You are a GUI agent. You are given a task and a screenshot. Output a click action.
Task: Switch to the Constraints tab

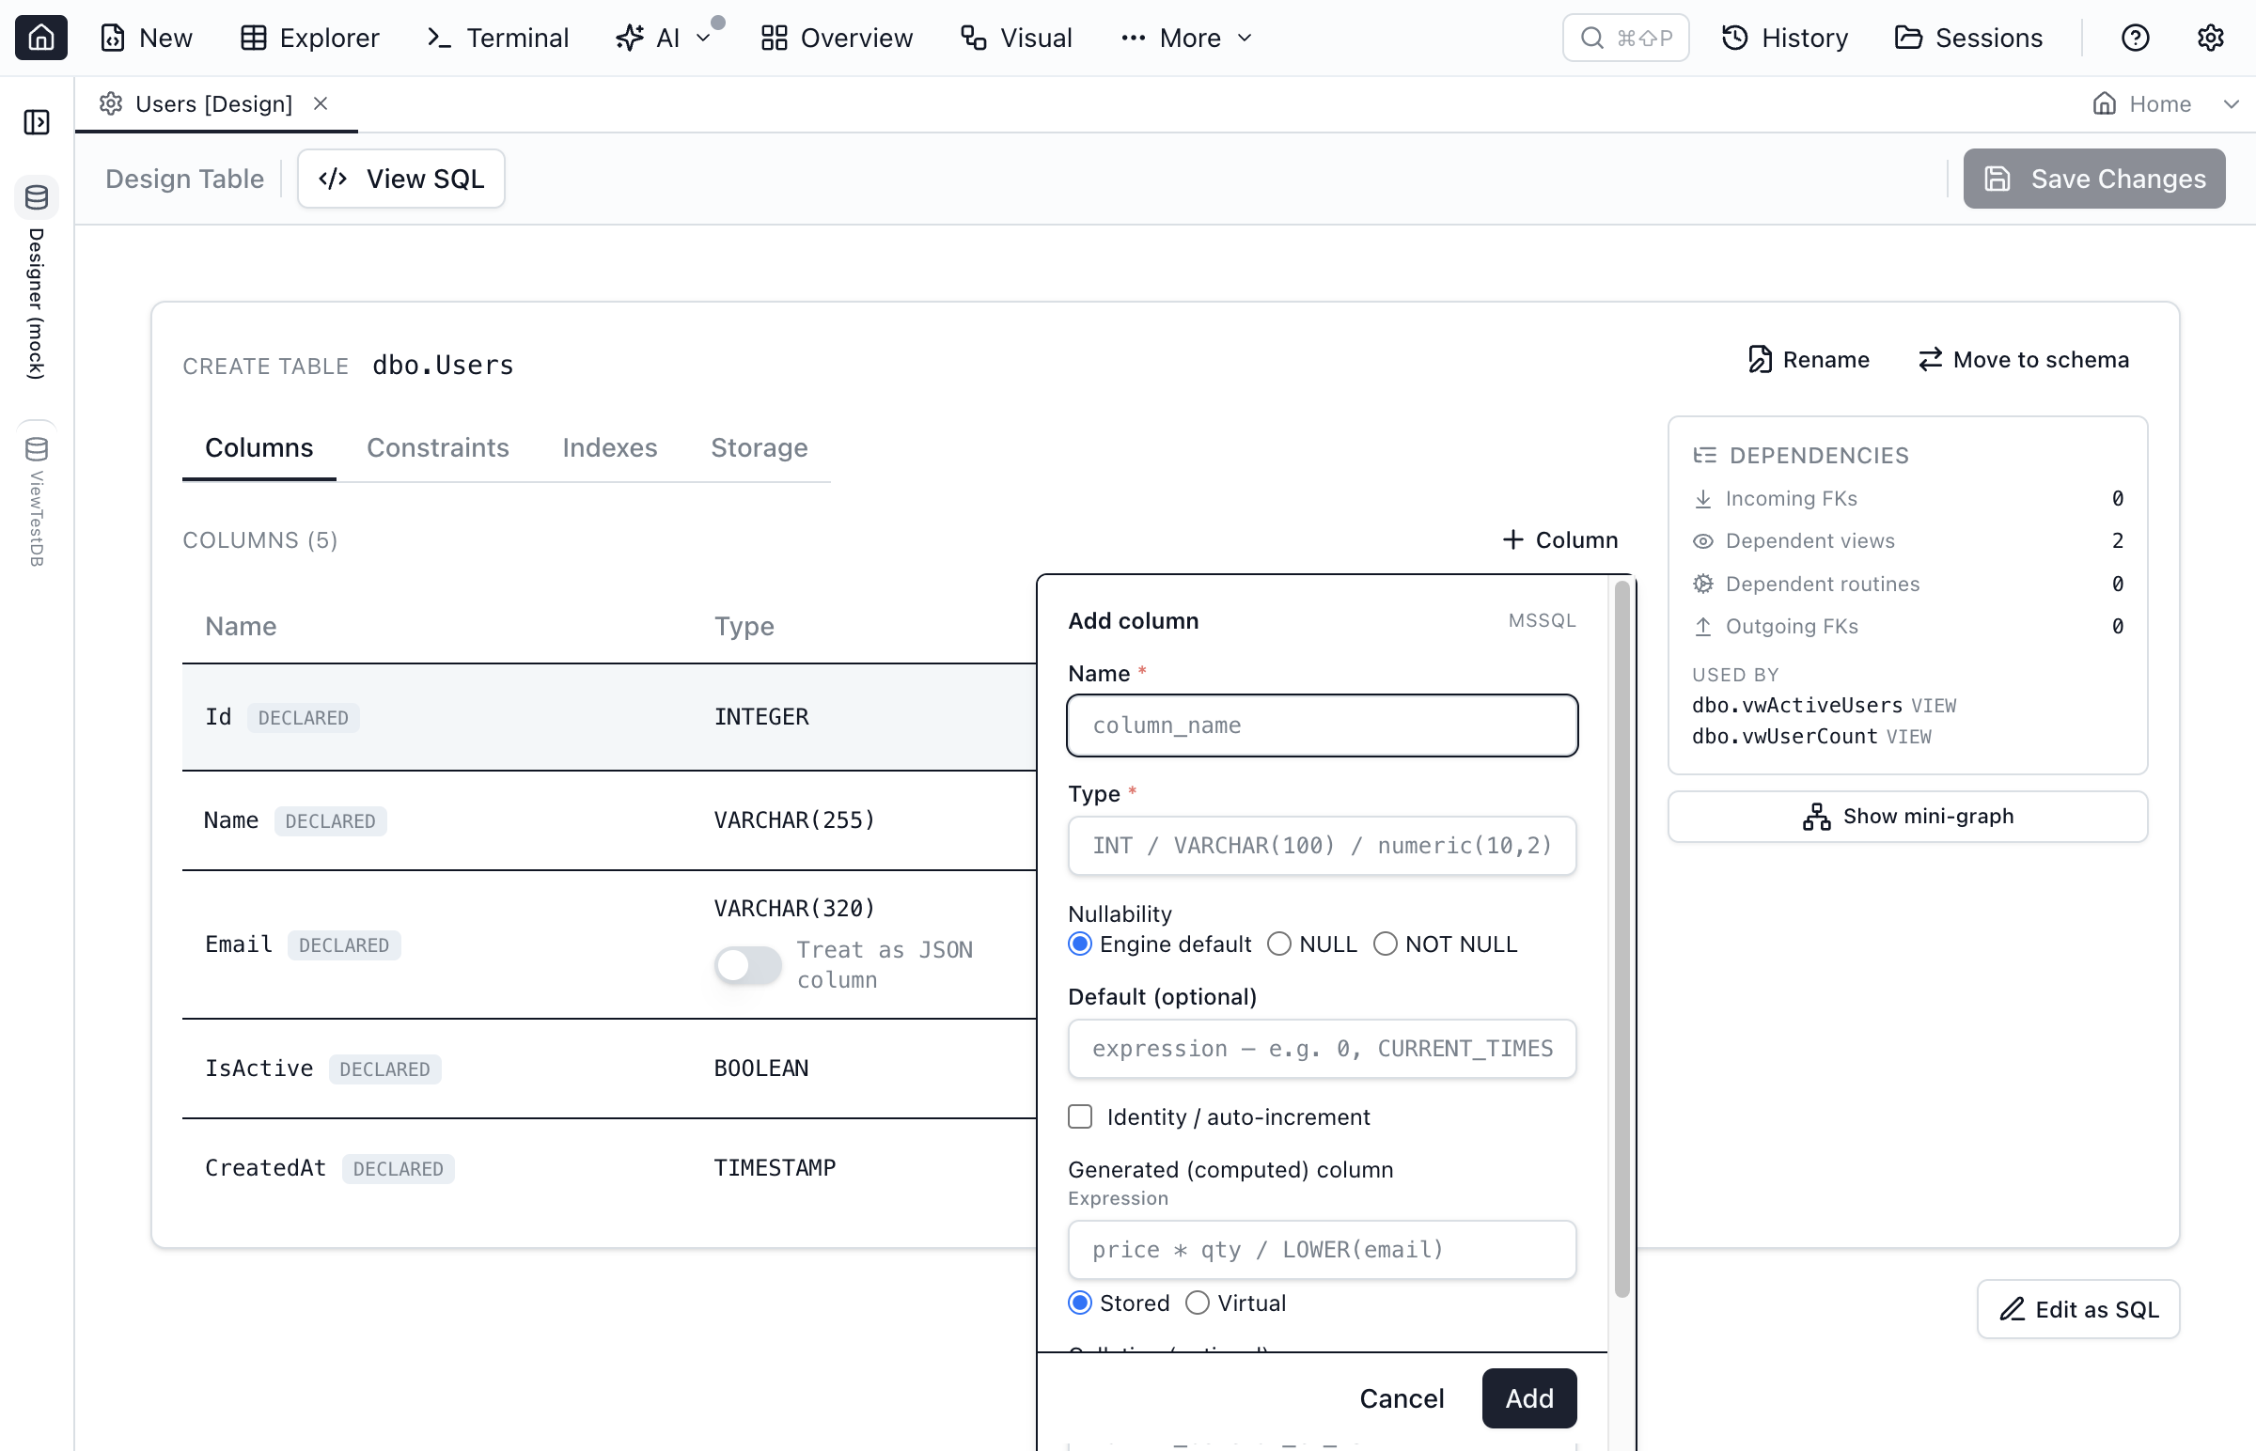[x=437, y=447]
